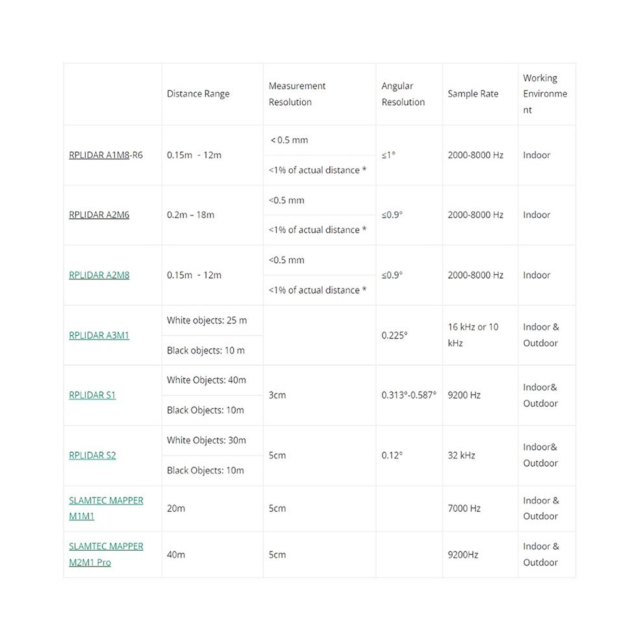Screen dimensions: 643x643
Task: Open the RPLIDAR A1M8-R6 product link
Action: (106, 155)
